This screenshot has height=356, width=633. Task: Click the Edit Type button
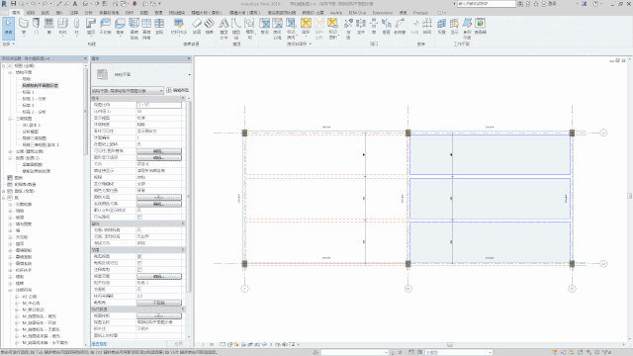click(178, 90)
